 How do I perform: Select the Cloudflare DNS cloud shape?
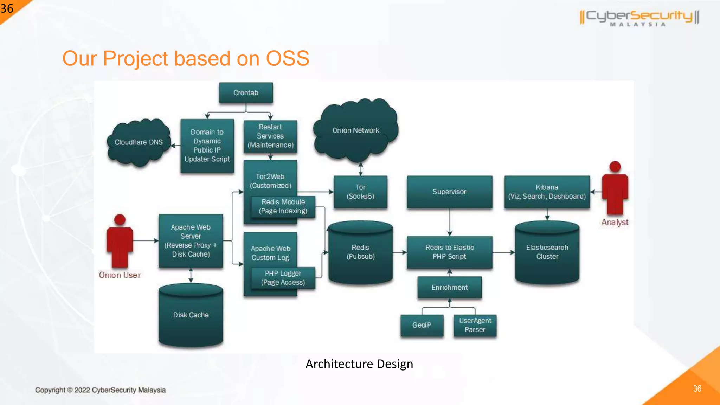click(x=139, y=142)
